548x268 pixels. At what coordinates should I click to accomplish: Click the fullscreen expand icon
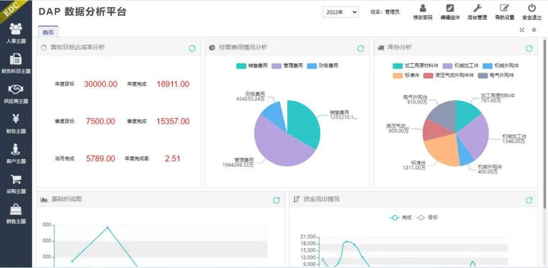pos(522,30)
